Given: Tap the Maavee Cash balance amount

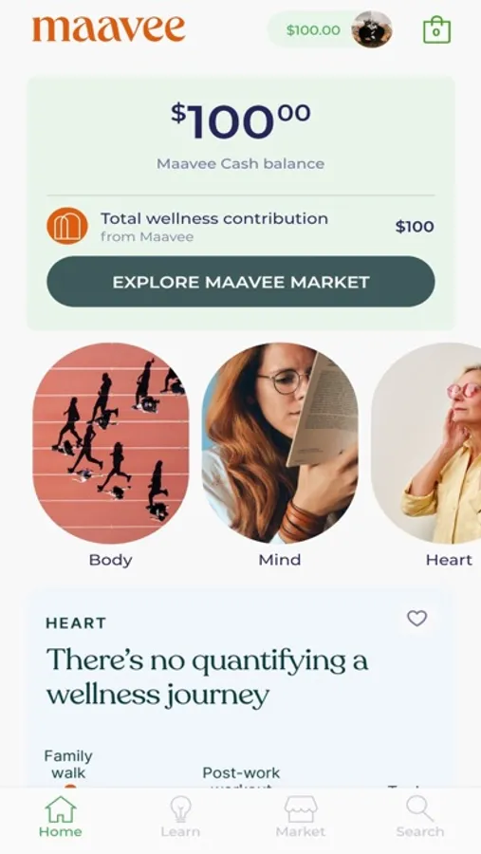Looking at the screenshot, I should (x=241, y=121).
